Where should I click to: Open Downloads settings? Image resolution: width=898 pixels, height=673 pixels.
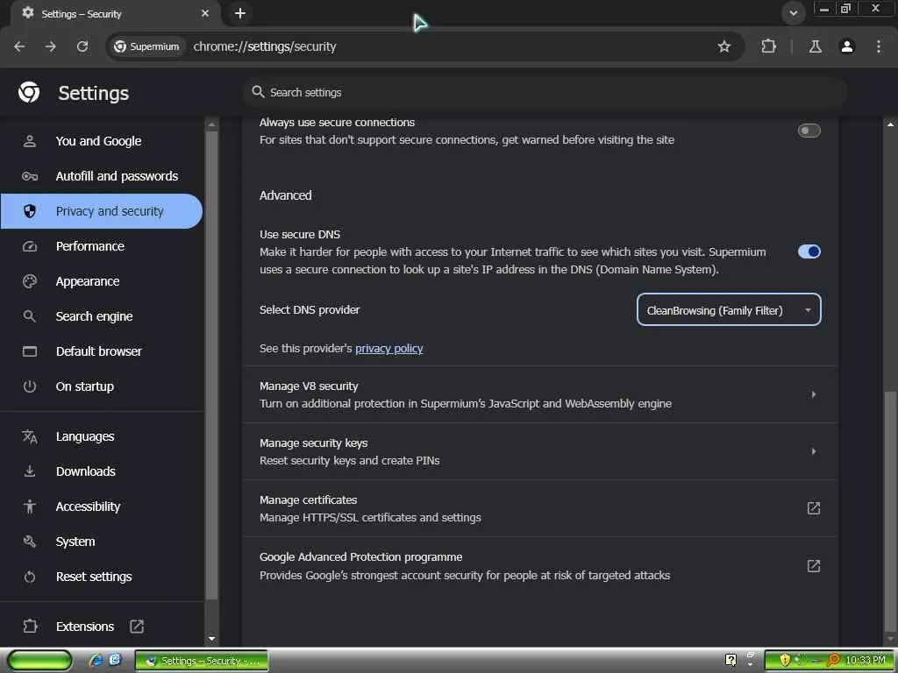click(102, 471)
